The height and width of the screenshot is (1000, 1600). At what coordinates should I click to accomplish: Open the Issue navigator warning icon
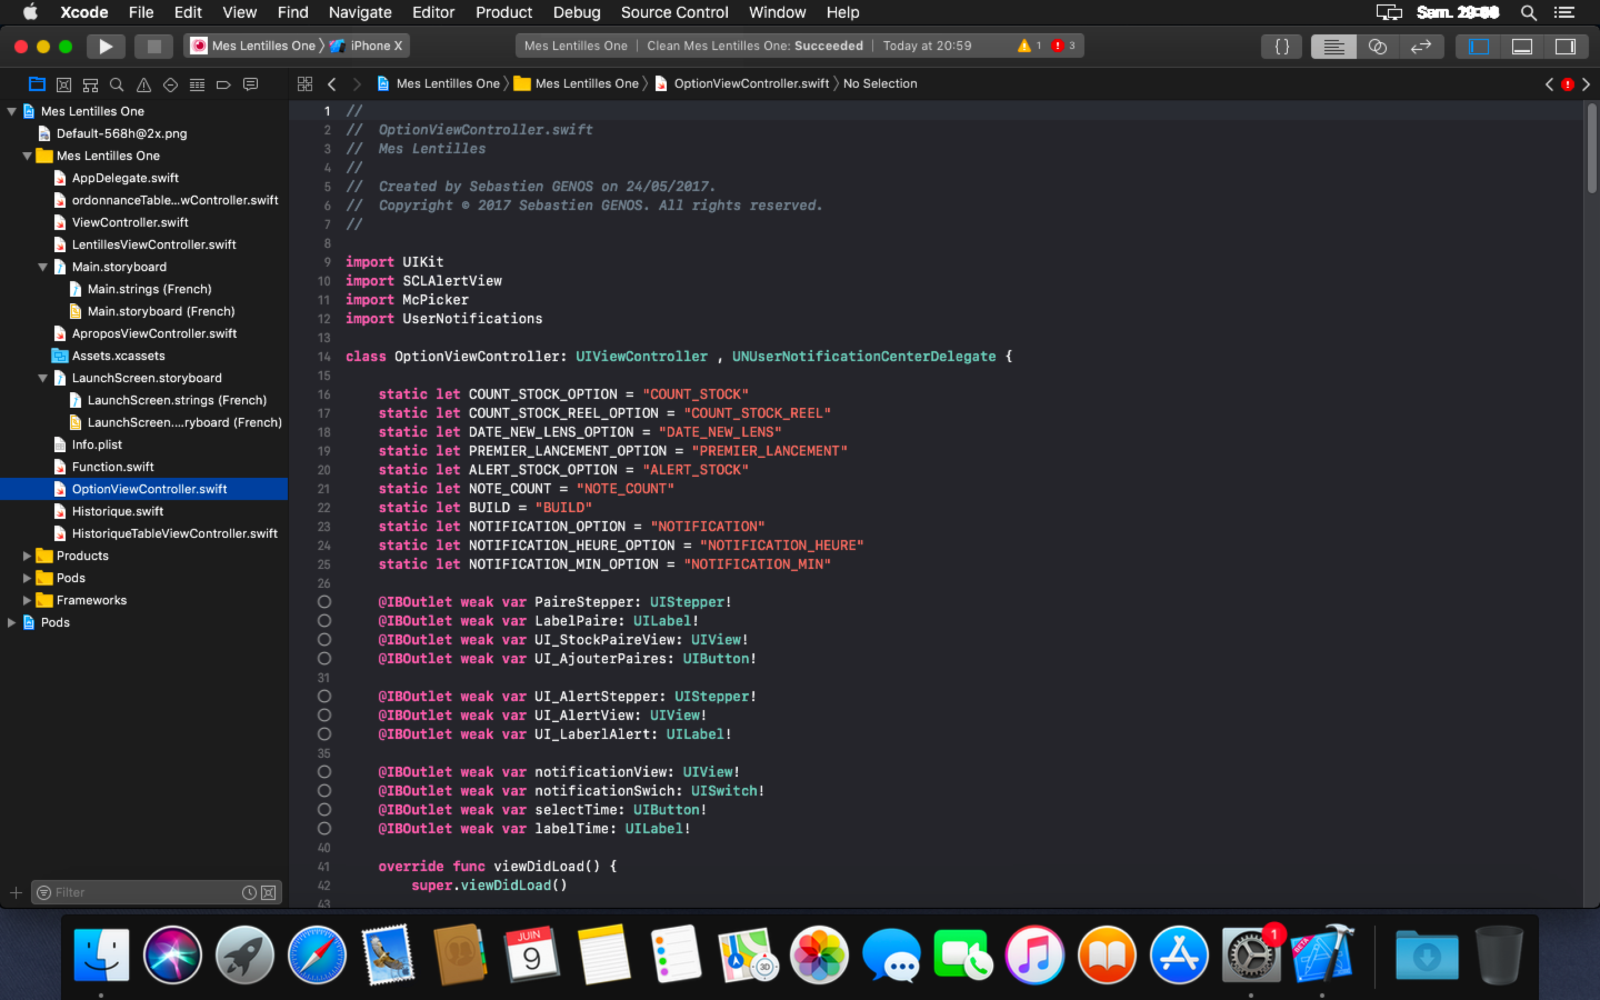coord(143,84)
